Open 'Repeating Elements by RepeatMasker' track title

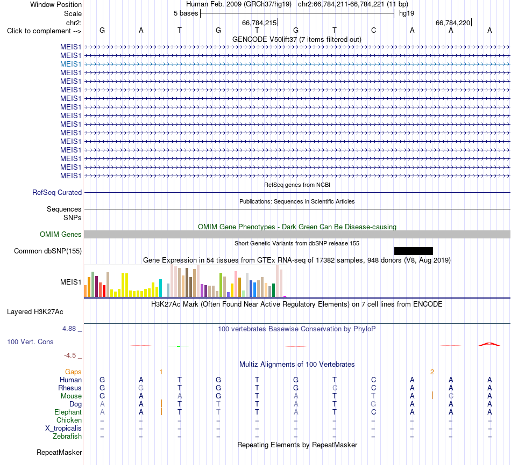point(297,445)
